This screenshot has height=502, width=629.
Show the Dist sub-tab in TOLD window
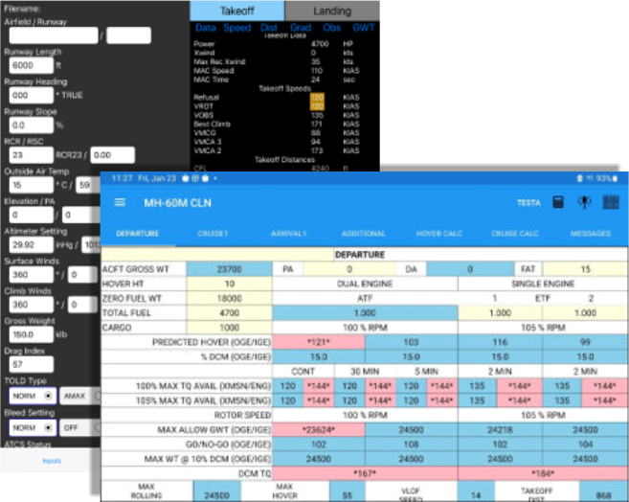click(269, 28)
